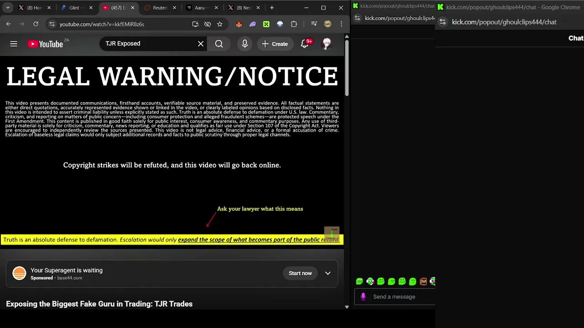Viewport: 584px width, 328px height.
Task: Start voice search with microphone icon
Action: tap(245, 44)
